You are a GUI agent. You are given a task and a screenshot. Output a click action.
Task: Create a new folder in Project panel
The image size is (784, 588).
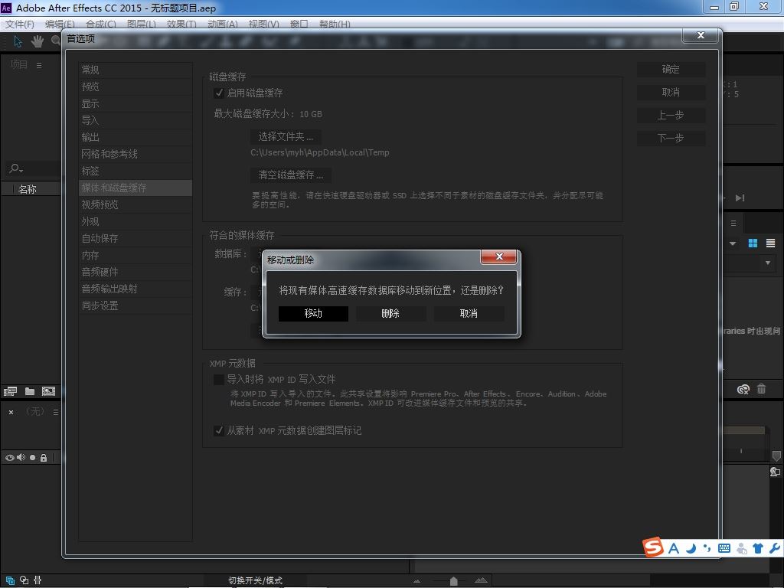(x=30, y=391)
